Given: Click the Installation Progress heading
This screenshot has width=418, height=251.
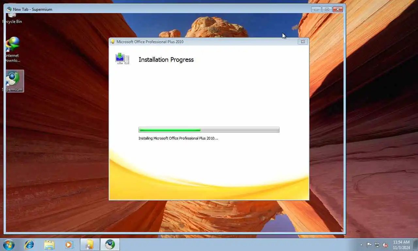Looking at the screenshot, I should pos(166,59).
